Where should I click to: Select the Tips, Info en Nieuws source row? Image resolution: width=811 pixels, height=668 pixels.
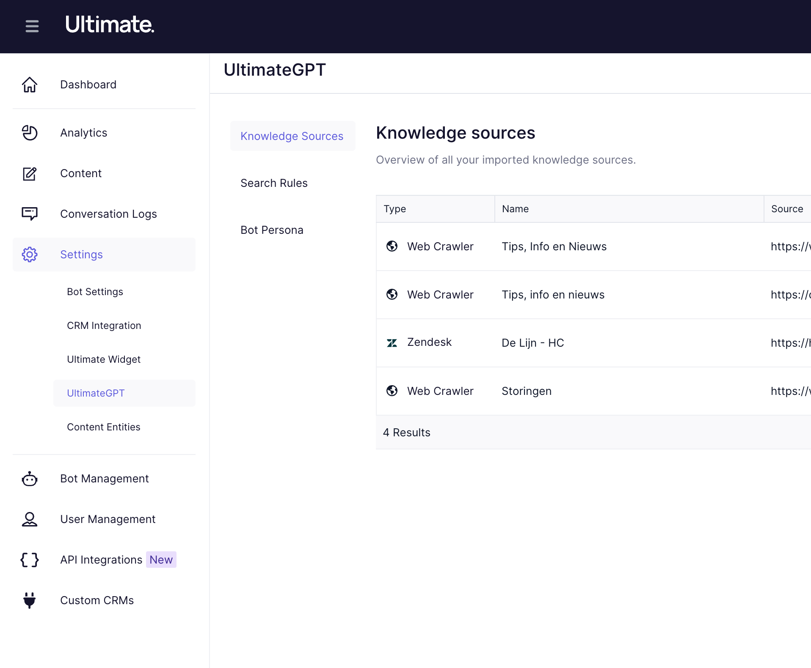click(554, 246)
